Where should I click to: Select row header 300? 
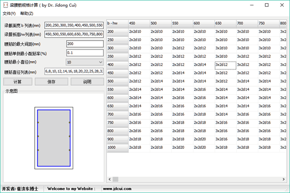pos(118,49)
